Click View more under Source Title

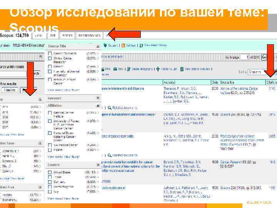[x=55, y=90]
